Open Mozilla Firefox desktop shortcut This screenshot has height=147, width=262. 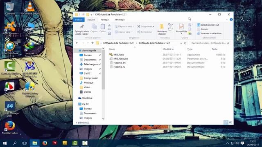[10, 128]
